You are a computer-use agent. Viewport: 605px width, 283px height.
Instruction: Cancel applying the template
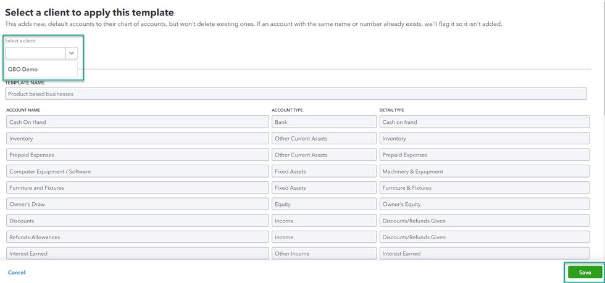(17, 273)
